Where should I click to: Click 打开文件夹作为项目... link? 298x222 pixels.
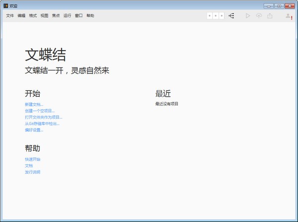coord(44,117)
